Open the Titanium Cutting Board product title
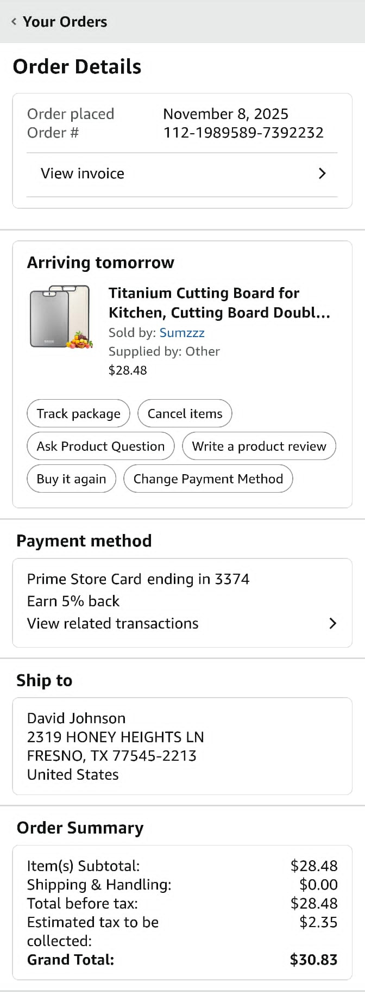This screenshot has width=365, height=994. tap(219, 303)
